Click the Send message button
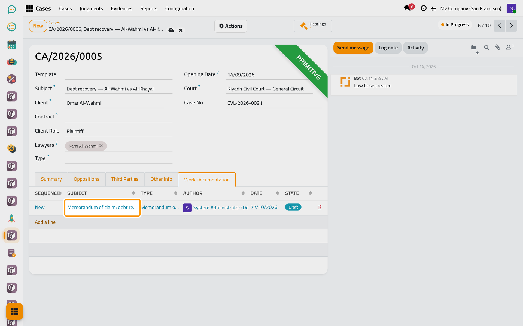The image size is (523, 326). click(353, 48)
